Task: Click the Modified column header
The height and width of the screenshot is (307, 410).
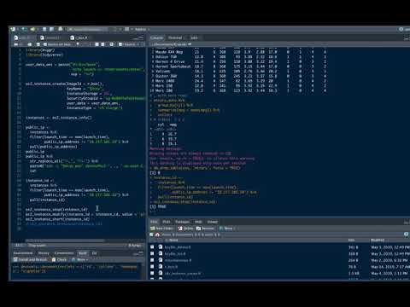Action: tap(378, 240)
